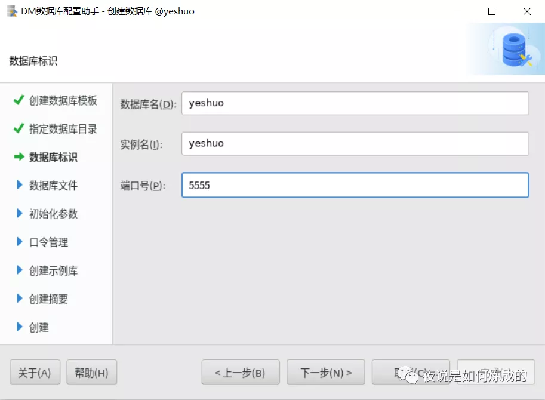Click green checkmark beside 指定数据库目录
545x400 pixels.
[x=19, y=128]
